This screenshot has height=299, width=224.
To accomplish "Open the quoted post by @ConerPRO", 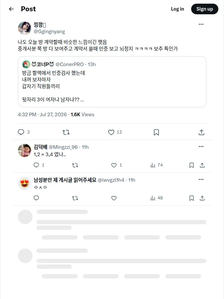I will 112,82.
